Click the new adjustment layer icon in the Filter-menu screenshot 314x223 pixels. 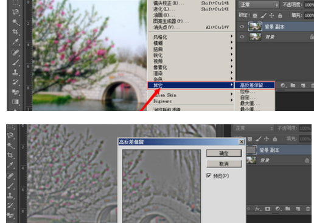[x=283, y=85]
